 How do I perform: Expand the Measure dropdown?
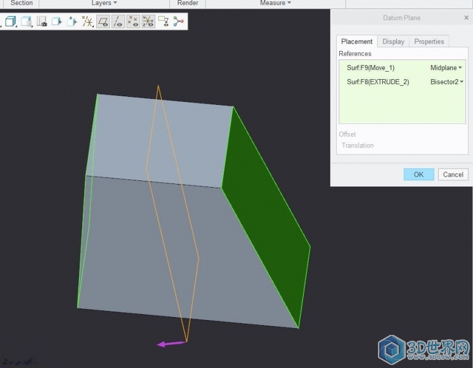point(275,3)
